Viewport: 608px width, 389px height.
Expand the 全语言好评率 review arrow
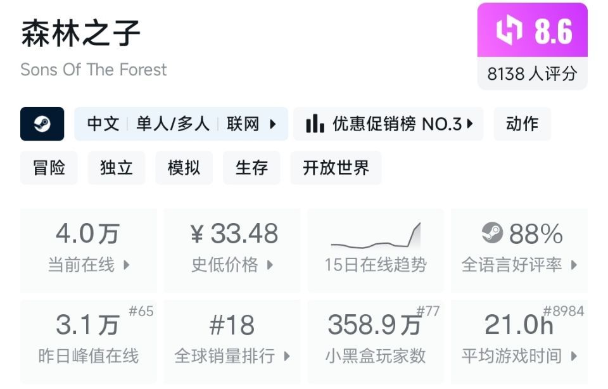pyautogui.click(x=574, y=265)
